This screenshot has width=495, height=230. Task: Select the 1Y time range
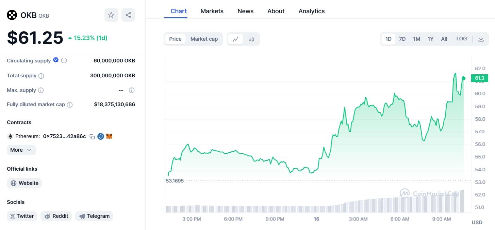430,39
